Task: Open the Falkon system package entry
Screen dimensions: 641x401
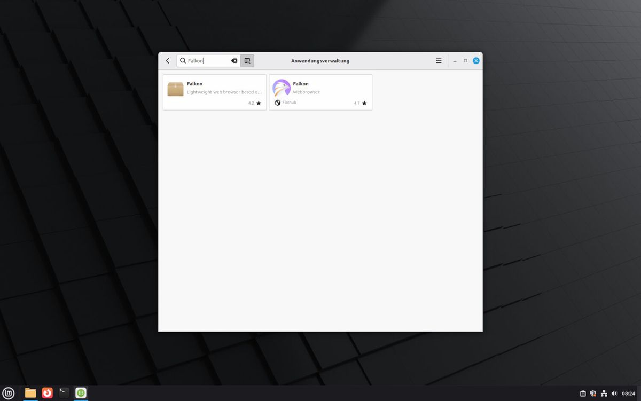Action: click(215, 92)
